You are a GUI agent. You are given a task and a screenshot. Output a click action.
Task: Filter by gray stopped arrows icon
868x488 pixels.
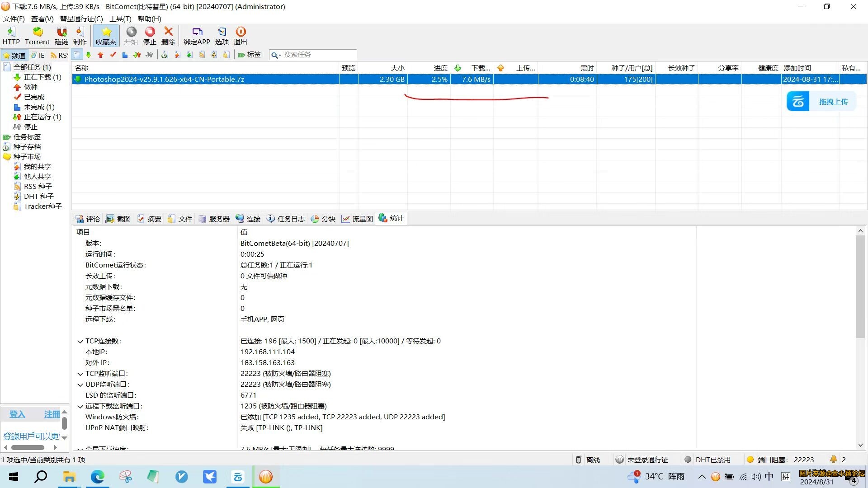[x=149, y=55]
